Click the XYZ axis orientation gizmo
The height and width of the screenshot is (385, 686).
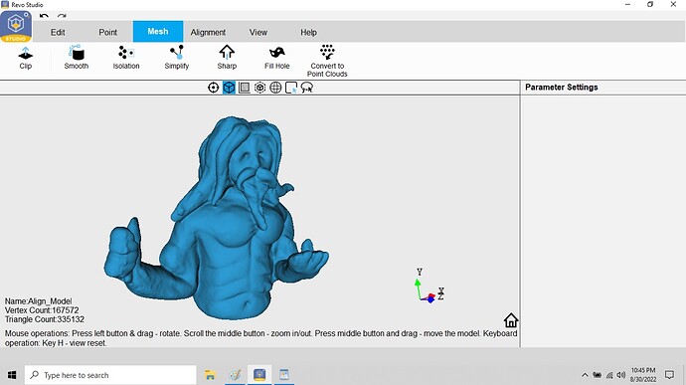(429, 286)
